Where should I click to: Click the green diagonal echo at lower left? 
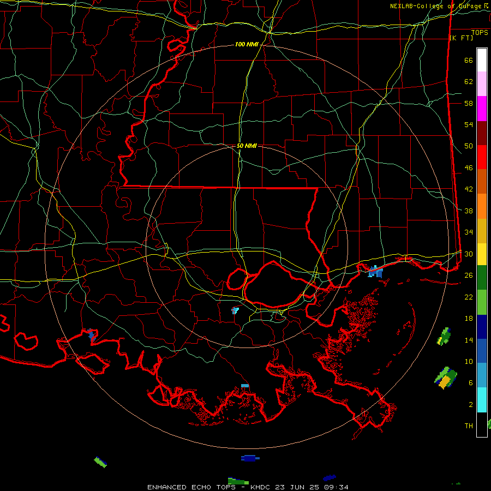(100, 462)
